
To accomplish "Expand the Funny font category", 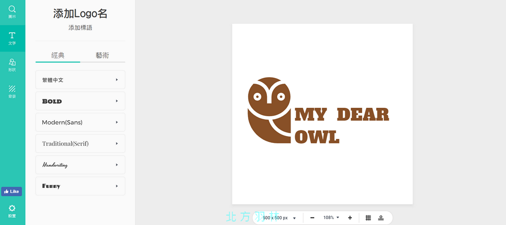I will click(81, 186).
